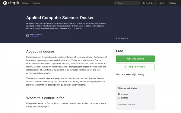The width and height of the screenshot is (181, 113).
Task: Click the search magnifier icon
Action: click(x=116, y=3)
